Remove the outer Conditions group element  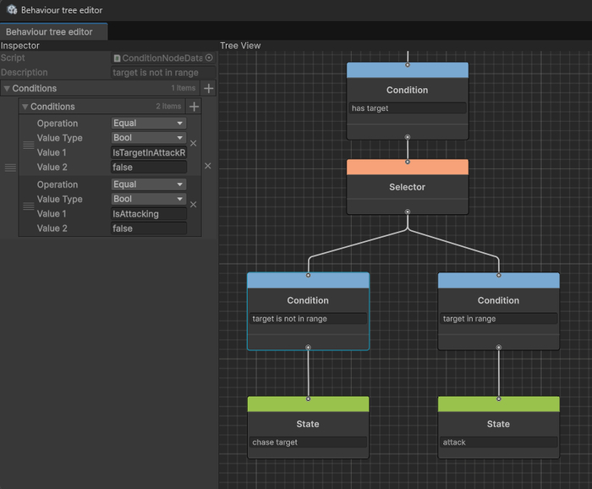208,166
